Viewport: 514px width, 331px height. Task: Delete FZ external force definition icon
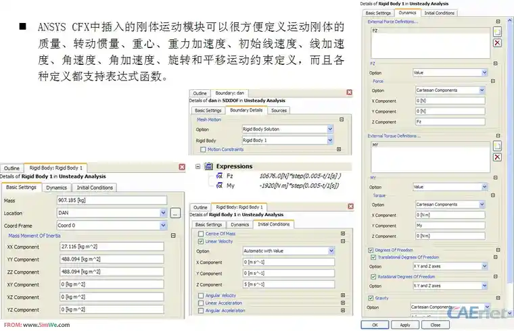pos(497,43)
